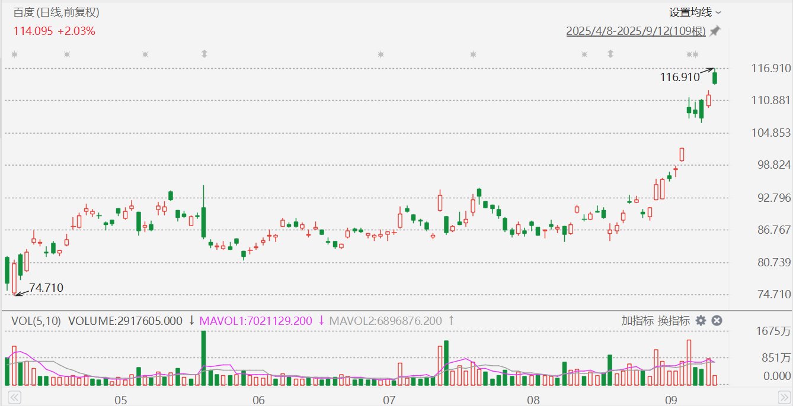793x406 pixels.
Task: Click the up arrow after MAVOL2:6896876.200
Action: coord(451,321)
